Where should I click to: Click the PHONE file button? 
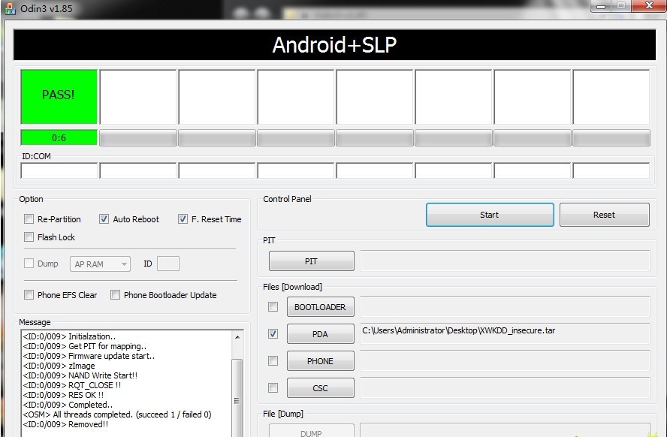pyautogui.click(x=320, y=361)
